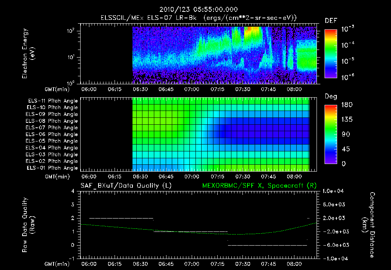Click the 10^-6 DEF scale value
Screen dimensions: 391x270
pos(347,77)
